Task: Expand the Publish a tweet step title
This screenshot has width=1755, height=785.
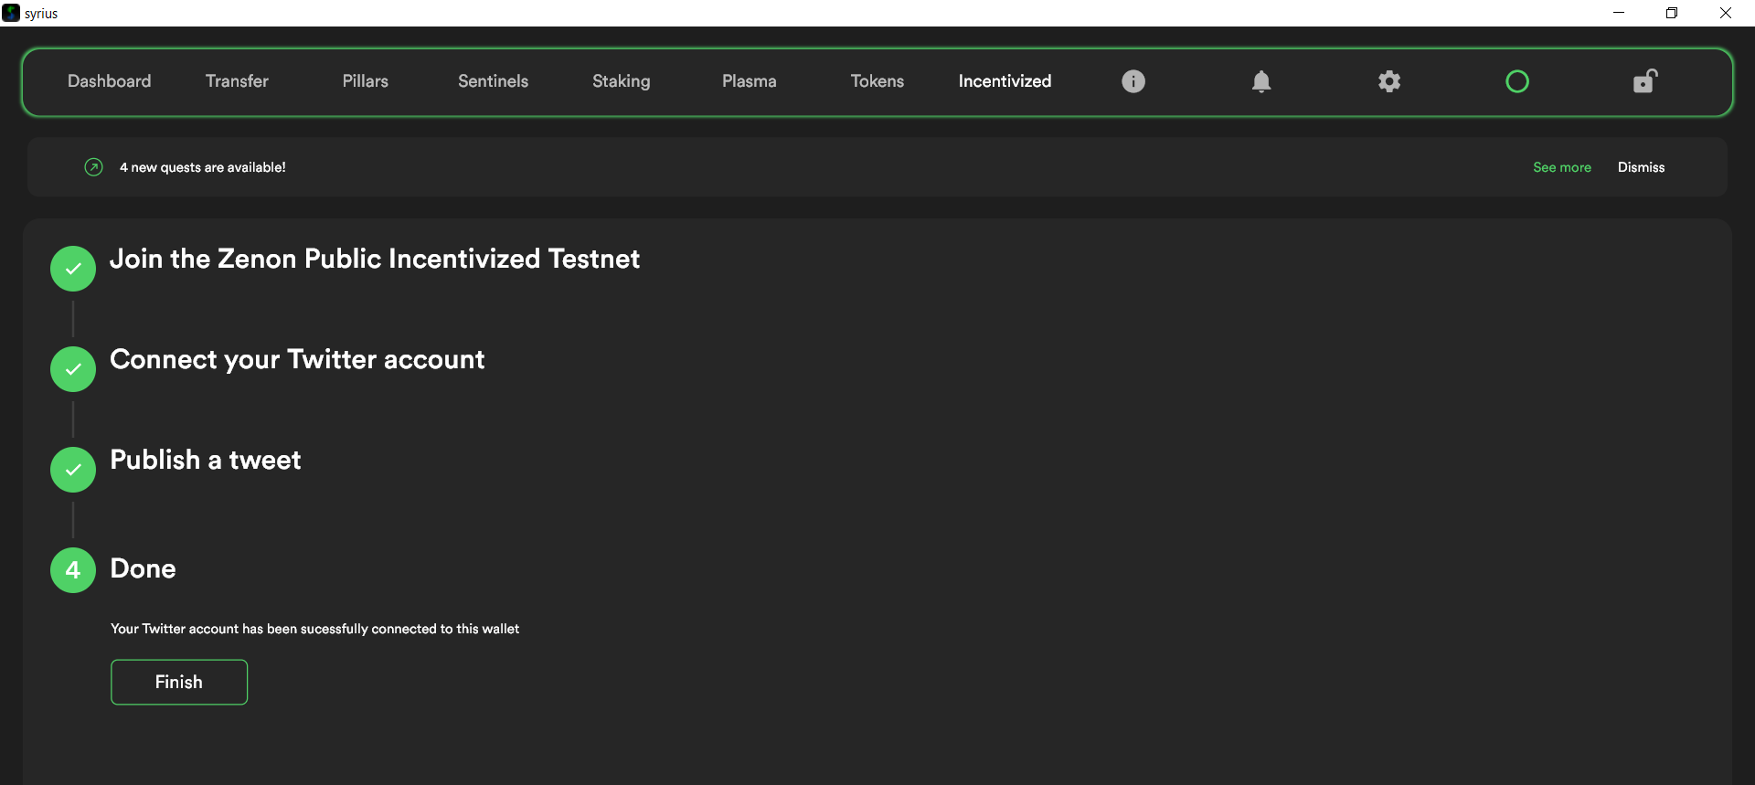Action: pyautogui.click(x=206, y=460)
